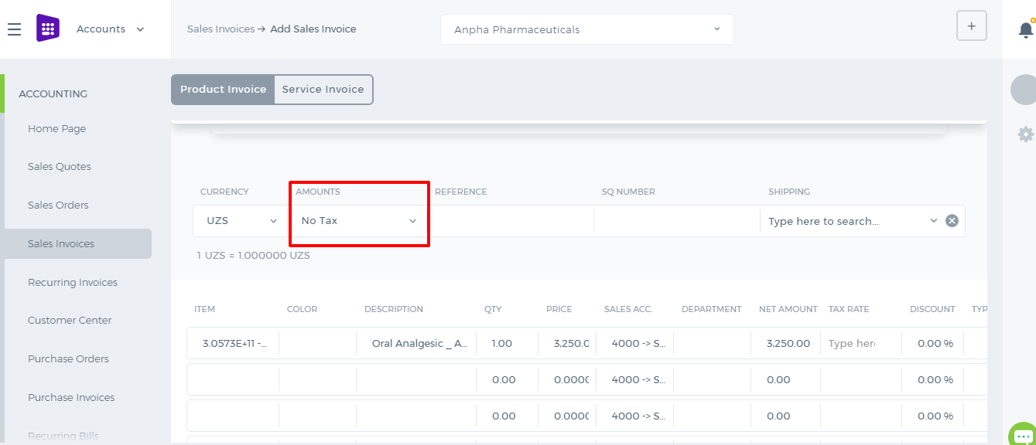This screenshot has height=445, width=1036.
Task: Open the hamburger navigation menu
Action: pyautogui.click(x=14, y=29)
